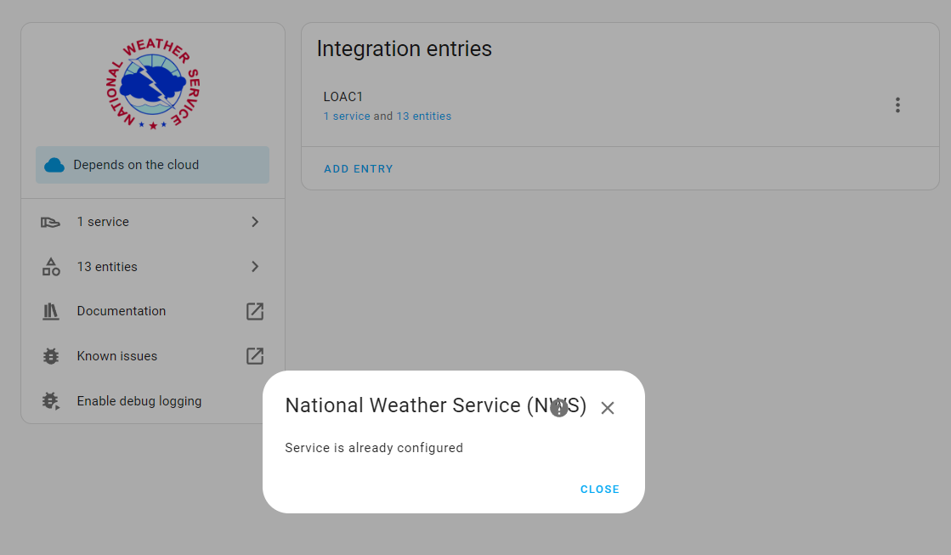Click the ADD ENTRY button
This screenshot has width=951, height=555.
pos(358,168)
